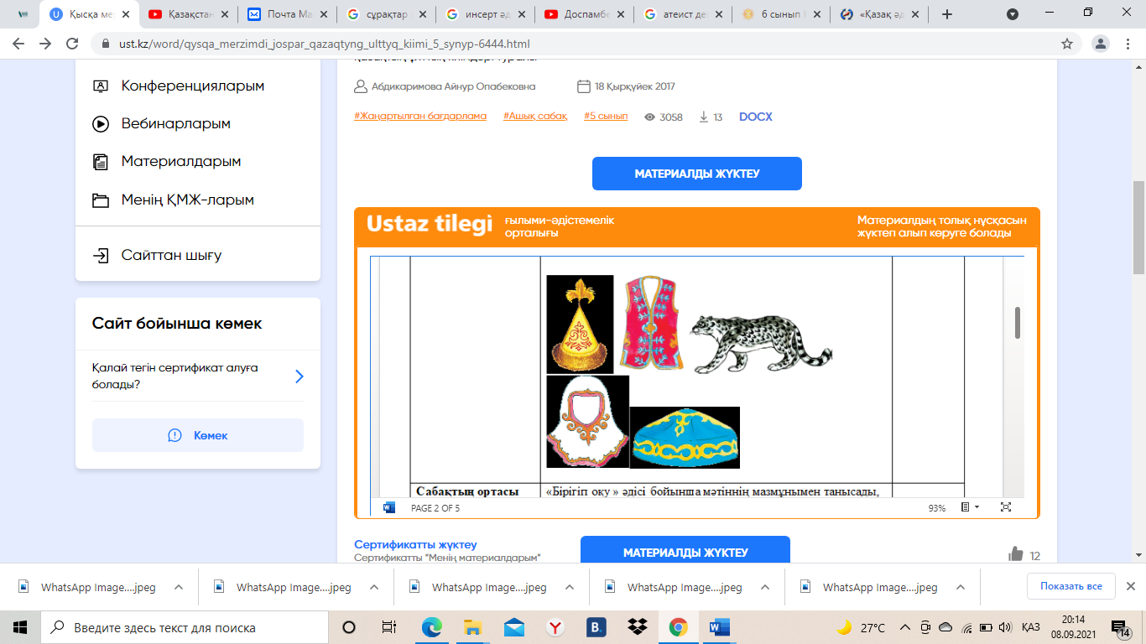Log out via Сайттан шығу
Viewport: 1146px width, 644px height.
[171, 255]
